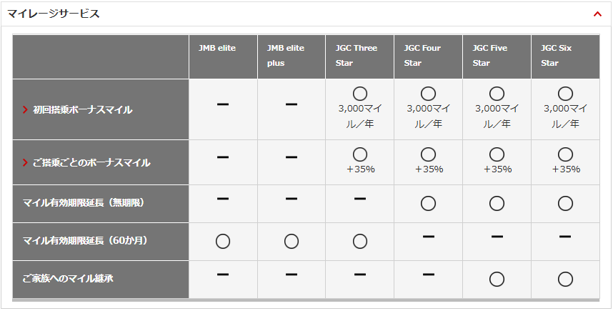The height and width of the screenshot is (311, 613).
Task: Click the red arrow before ご搭乗ごとのボーナスマイル
Action: (26, 163)
